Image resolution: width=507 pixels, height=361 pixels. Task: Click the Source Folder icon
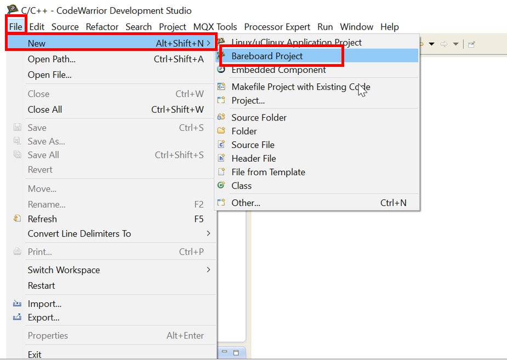coord(221,117)
